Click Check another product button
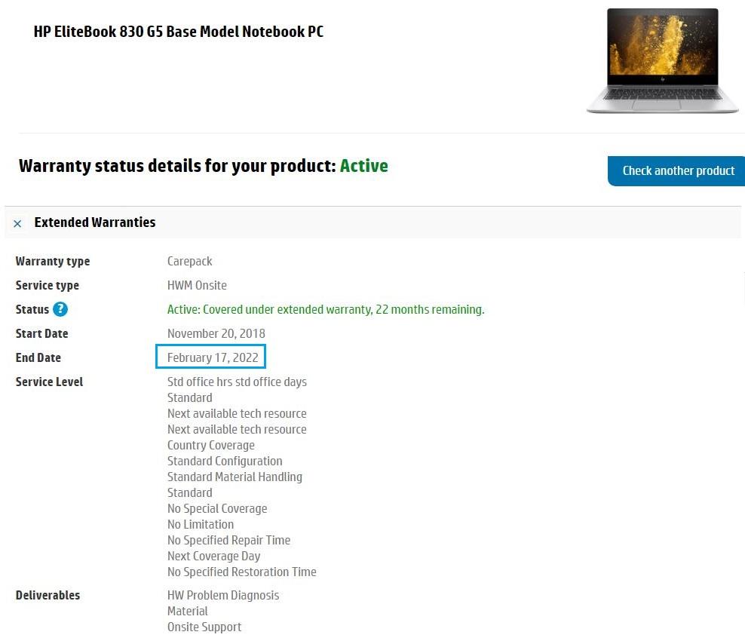This screenshot has height=644, width=745. click(676, 170)
